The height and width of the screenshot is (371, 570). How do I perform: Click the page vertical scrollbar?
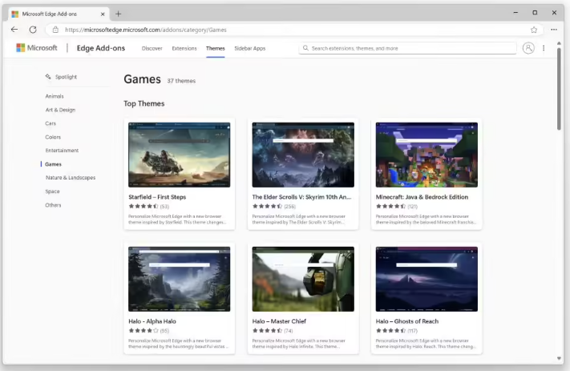pyautogui.click(x=559, y=88)
